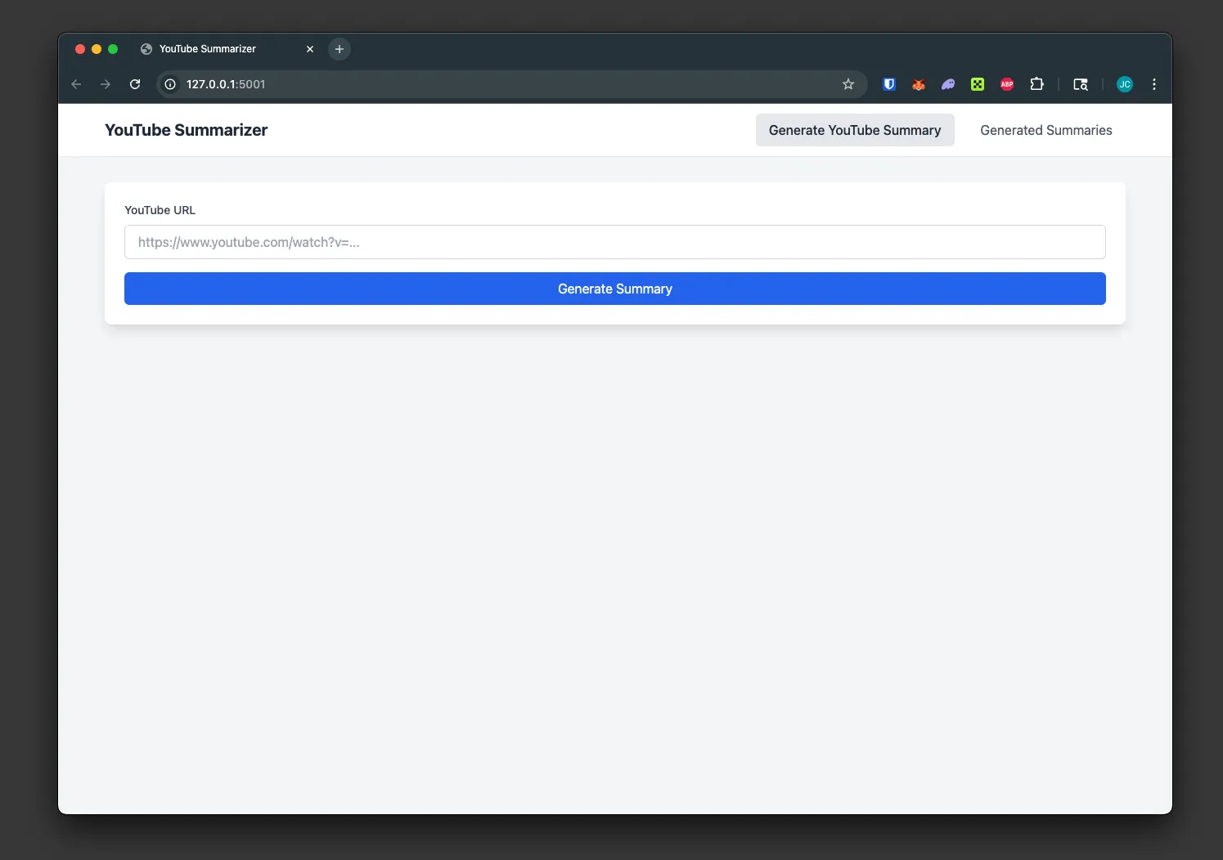Screen dimensions: 1223x860
Task: Close the YouTube Summarizer tab
Action: [x=310, y=49]
